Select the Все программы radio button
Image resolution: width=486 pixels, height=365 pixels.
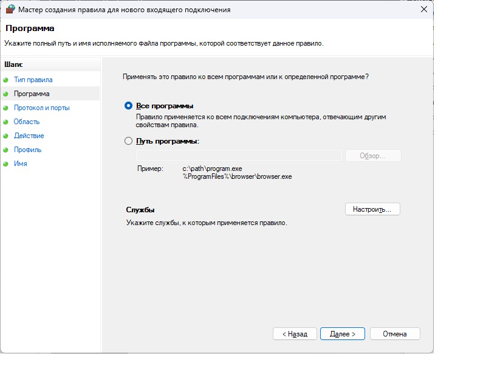point(128,105)
